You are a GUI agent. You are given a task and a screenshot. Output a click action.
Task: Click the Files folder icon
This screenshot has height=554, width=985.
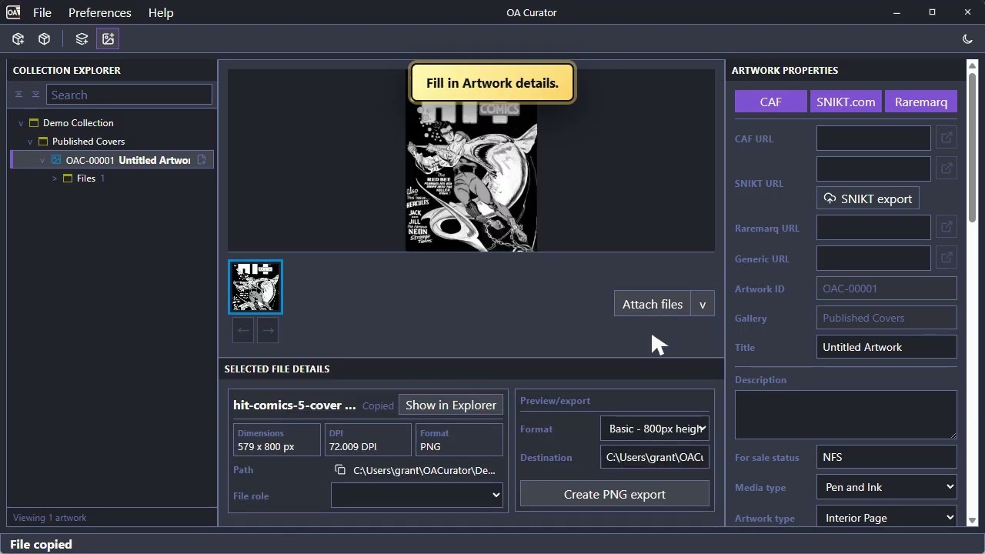(x=68, y=179)
